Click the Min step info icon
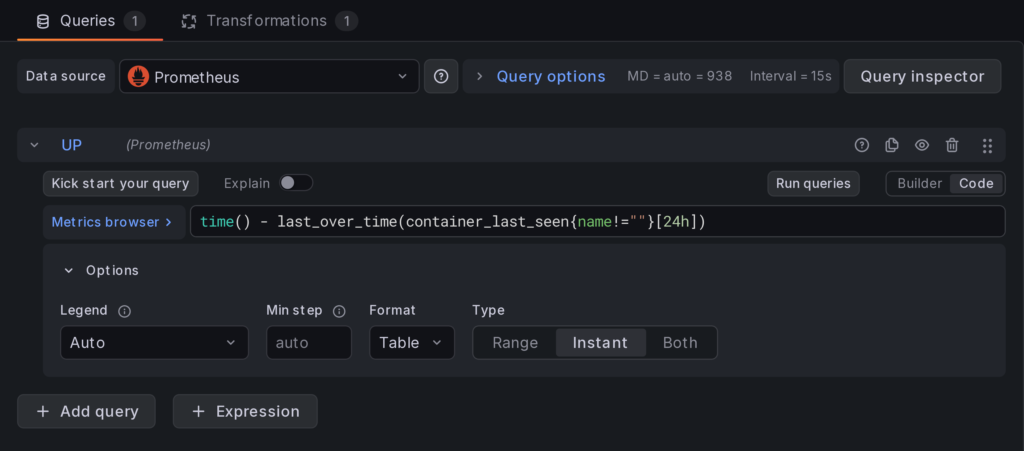The width and height of the screenshot is (1024, 451). [339, 311]
